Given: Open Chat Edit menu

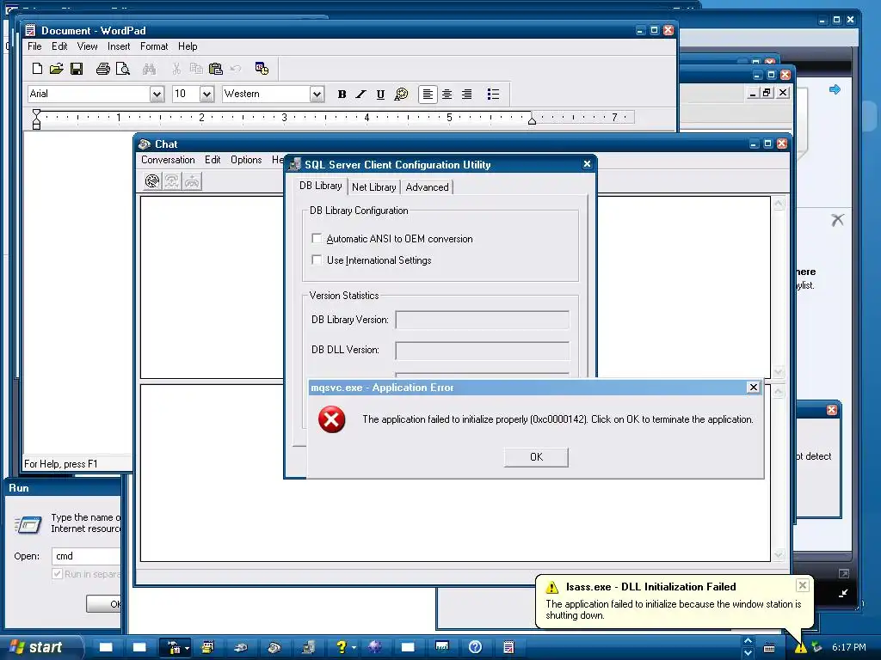Looking at the screenshot, I should [x=213, y=160].
